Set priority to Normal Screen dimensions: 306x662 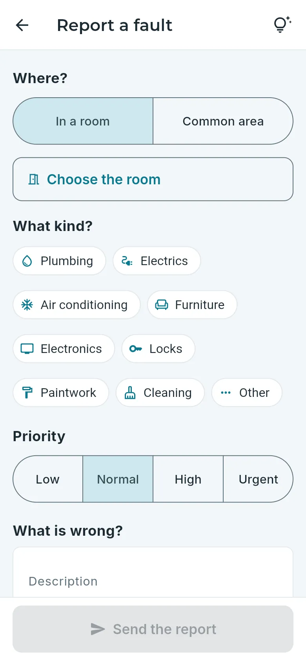[x=118, y=479]
